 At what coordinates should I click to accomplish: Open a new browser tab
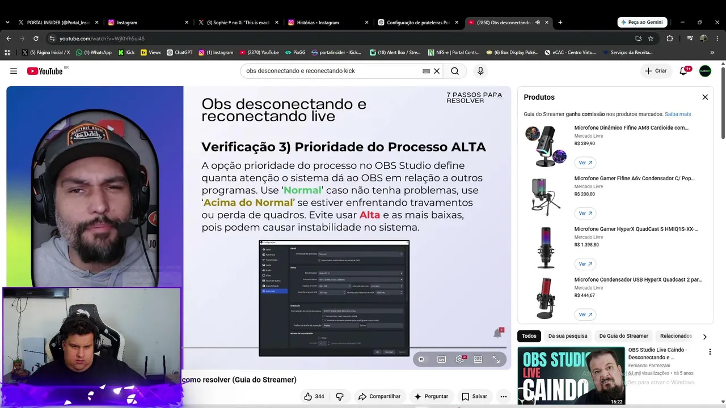click(560, 23)
